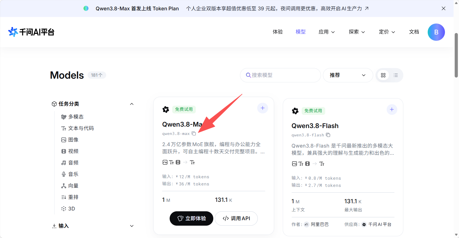Click 调用 API on Qwen3.8-Max card
The image size is (459, 238).
coord(236,218)
